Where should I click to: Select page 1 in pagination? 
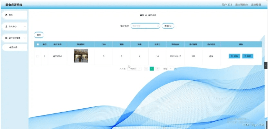point(152,69)
